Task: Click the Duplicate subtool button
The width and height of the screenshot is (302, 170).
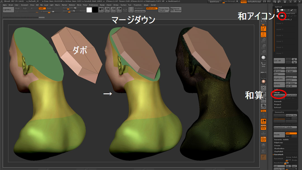Action: 279,79
